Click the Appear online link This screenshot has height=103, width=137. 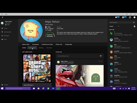pos(26,44)
